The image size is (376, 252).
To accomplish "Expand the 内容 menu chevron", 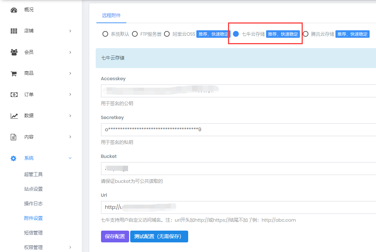I will [x=70, y=137].
